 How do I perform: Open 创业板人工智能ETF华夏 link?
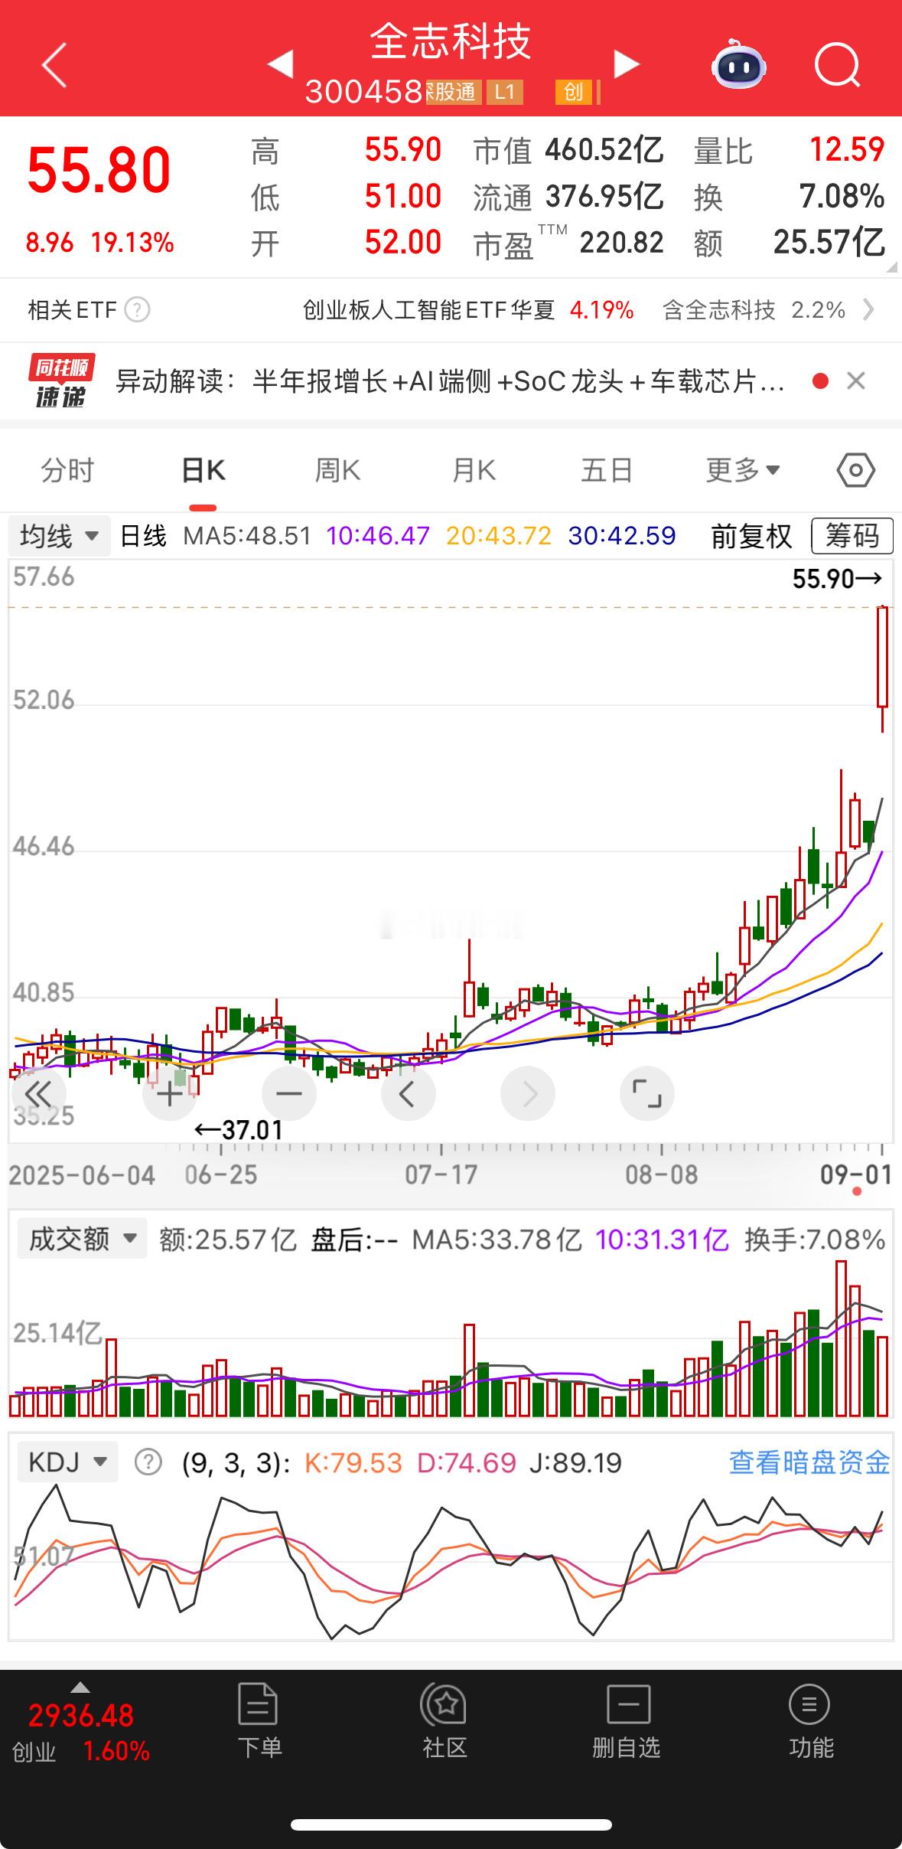tap(428, 310)
